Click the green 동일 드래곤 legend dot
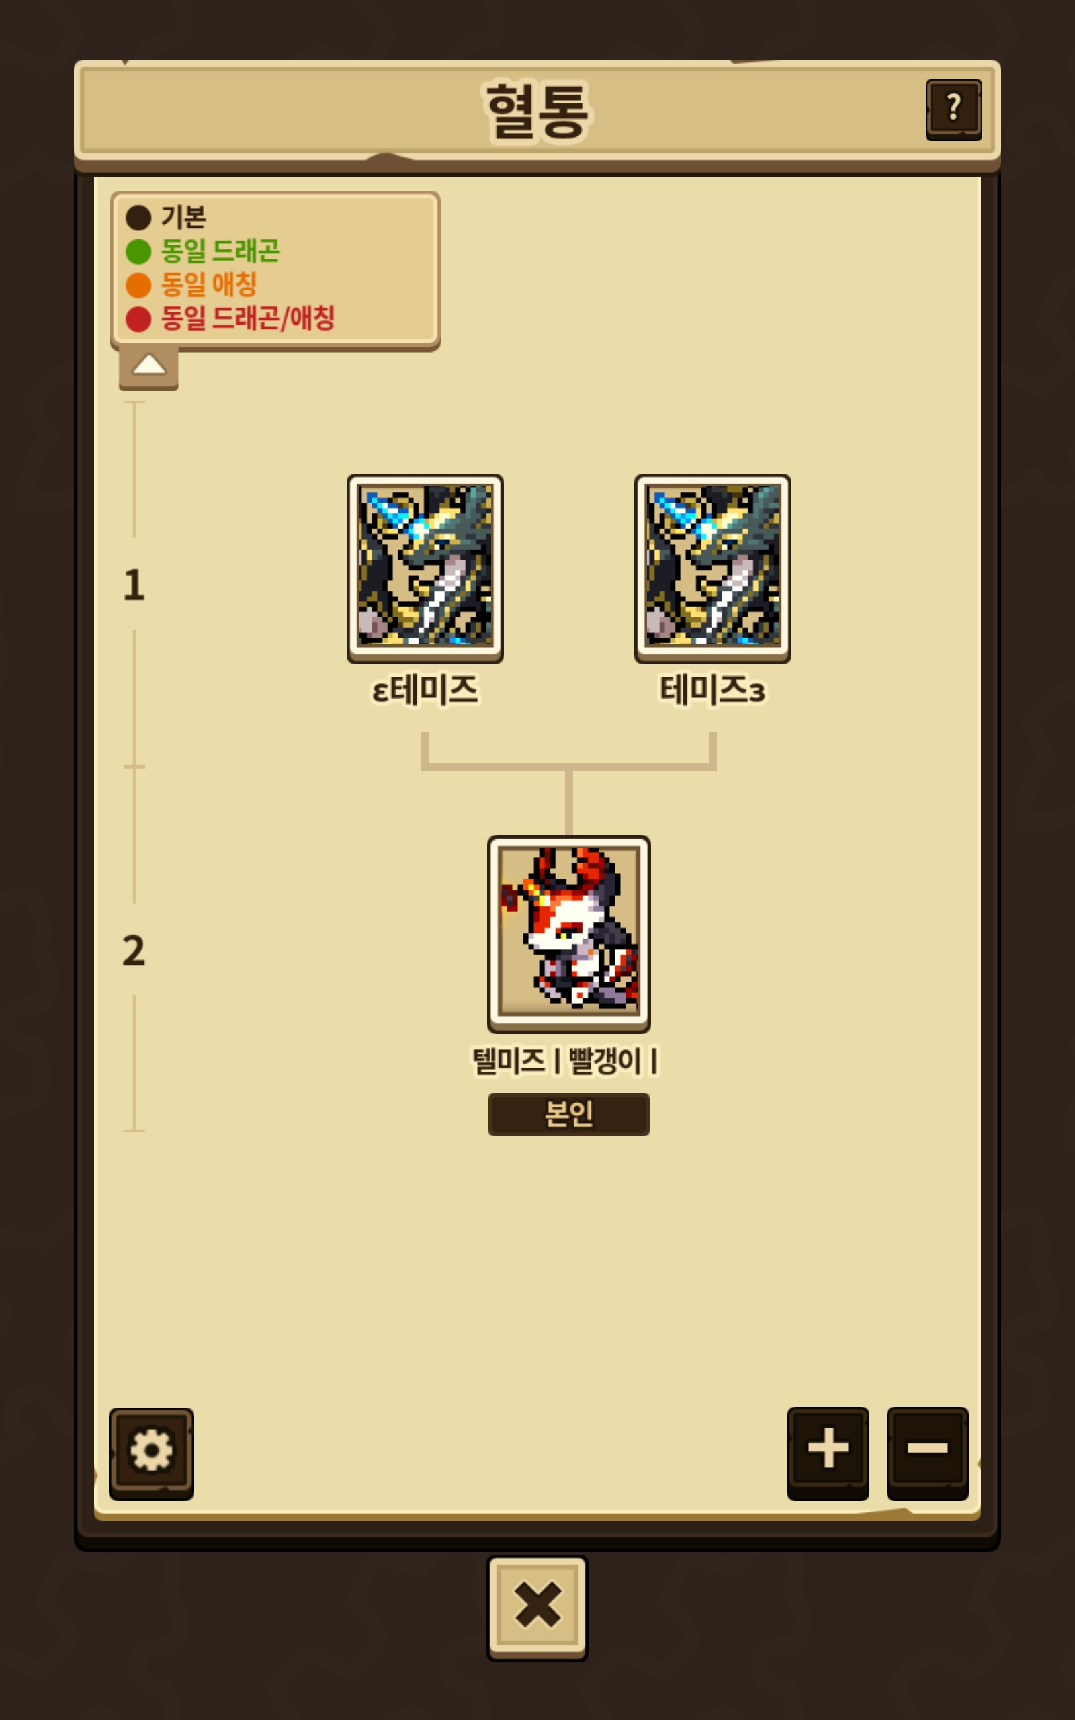 coord(138,251)
